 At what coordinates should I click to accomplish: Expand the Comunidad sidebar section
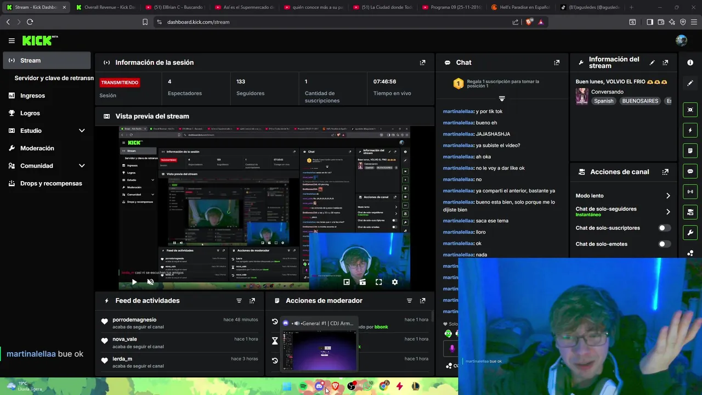coord(82,166)
